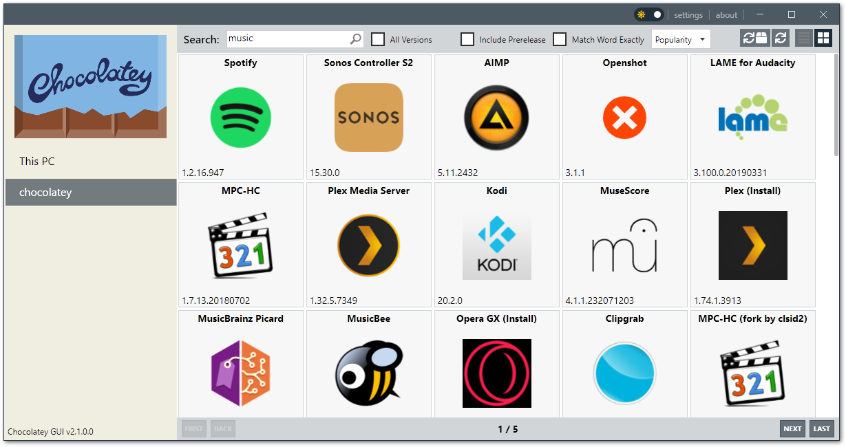Click the BACK page button
This screenshot has width=846, height=447.
coord(223,428)
